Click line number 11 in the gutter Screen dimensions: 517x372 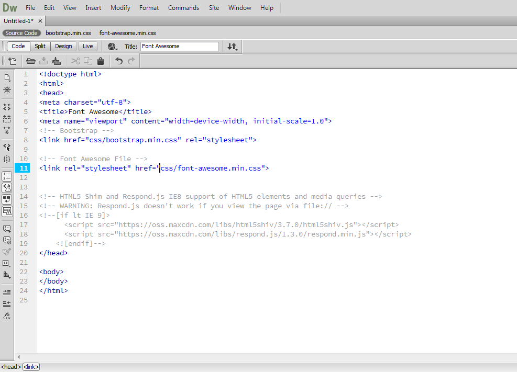(24, 168)
